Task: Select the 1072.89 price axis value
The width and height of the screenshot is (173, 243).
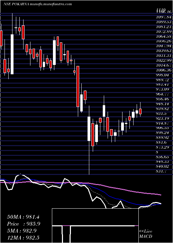Action: click(x=164, y=32)
